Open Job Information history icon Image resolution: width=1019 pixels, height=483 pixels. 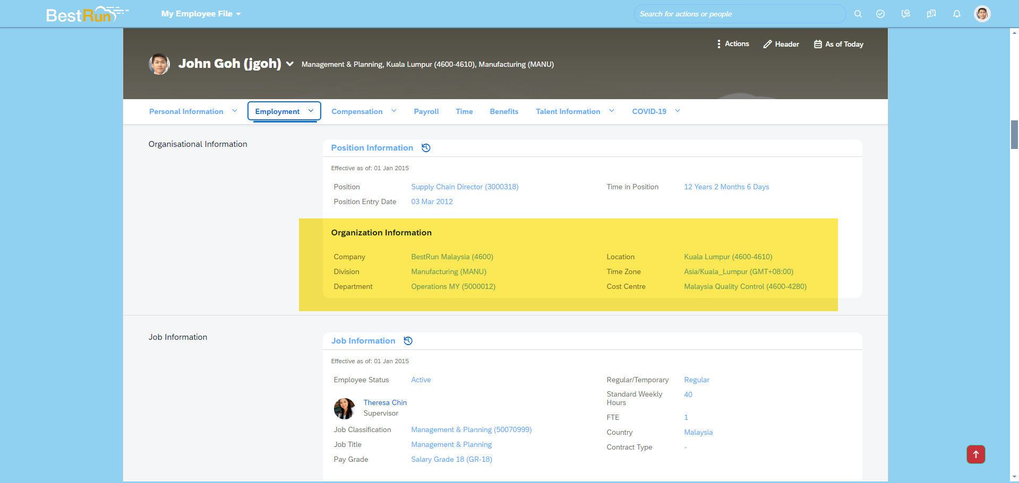click(408, 341)
